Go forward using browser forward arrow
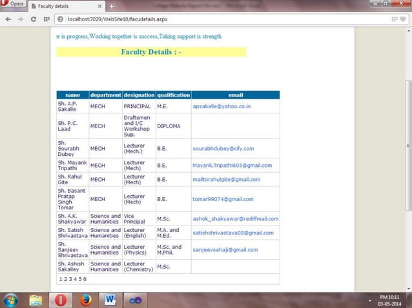Viewport: 412px width, 308px height. 21,19
